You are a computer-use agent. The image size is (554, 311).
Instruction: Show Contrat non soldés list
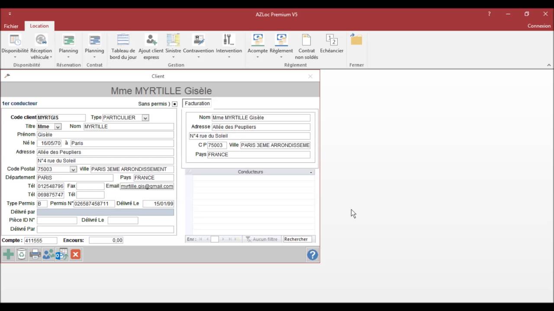click(306, 47)
